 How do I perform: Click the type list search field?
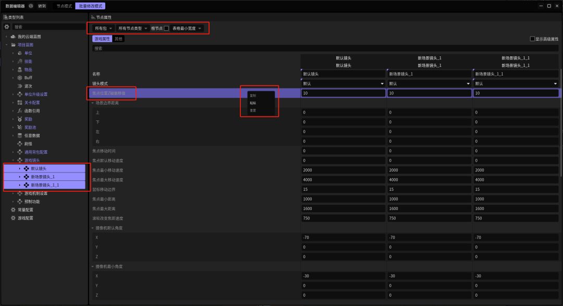tap(49, 27)
